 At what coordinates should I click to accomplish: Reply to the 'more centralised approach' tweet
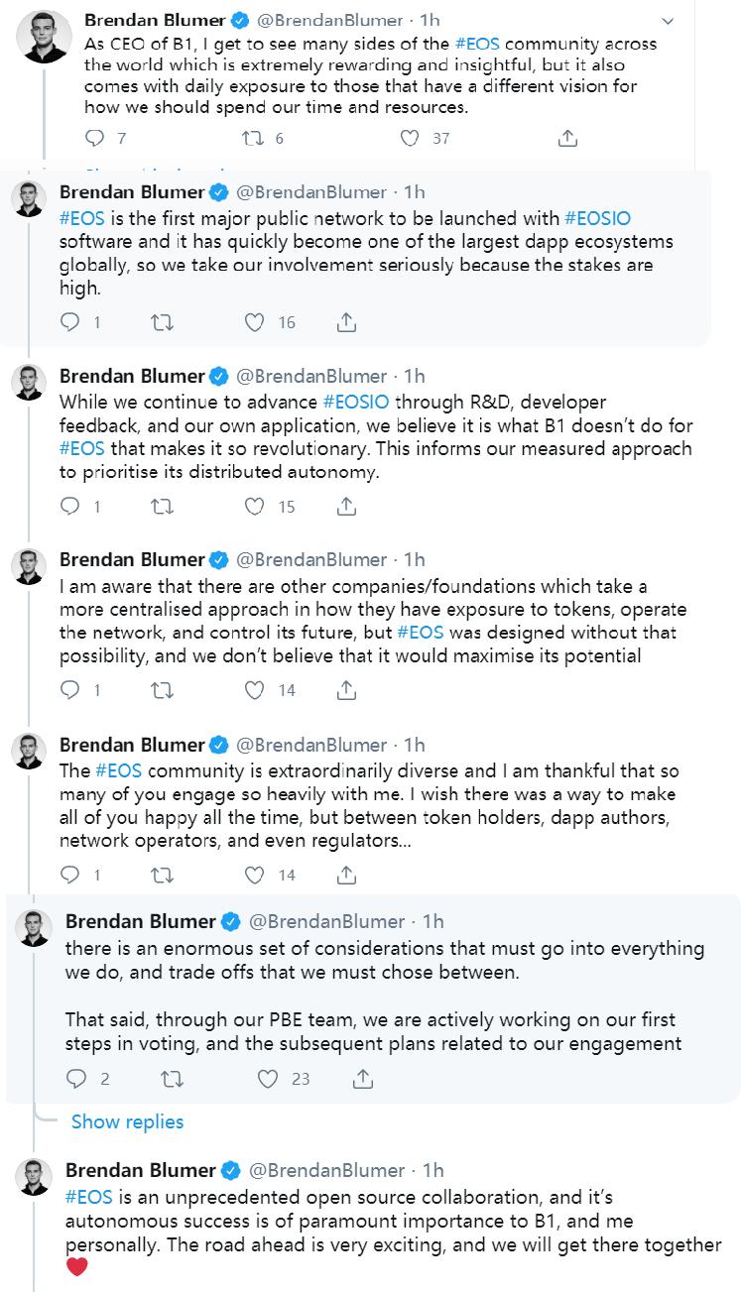(x=69, y=690)
